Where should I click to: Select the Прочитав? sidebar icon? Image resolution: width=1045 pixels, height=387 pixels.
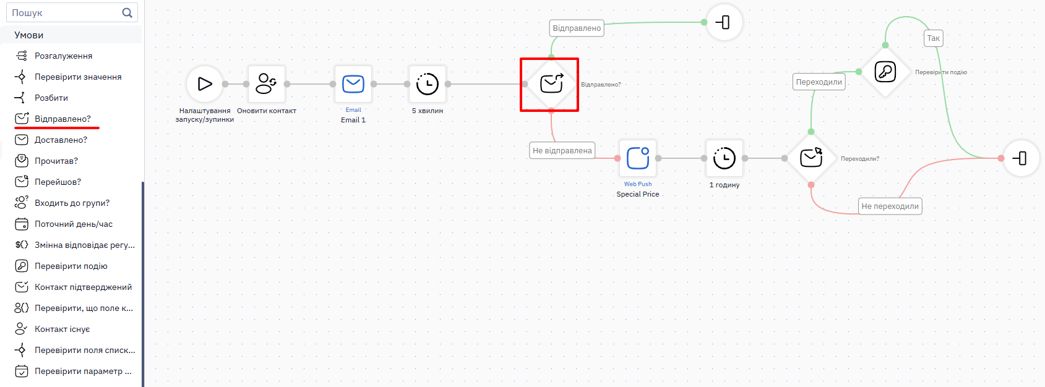coord(22,161)
